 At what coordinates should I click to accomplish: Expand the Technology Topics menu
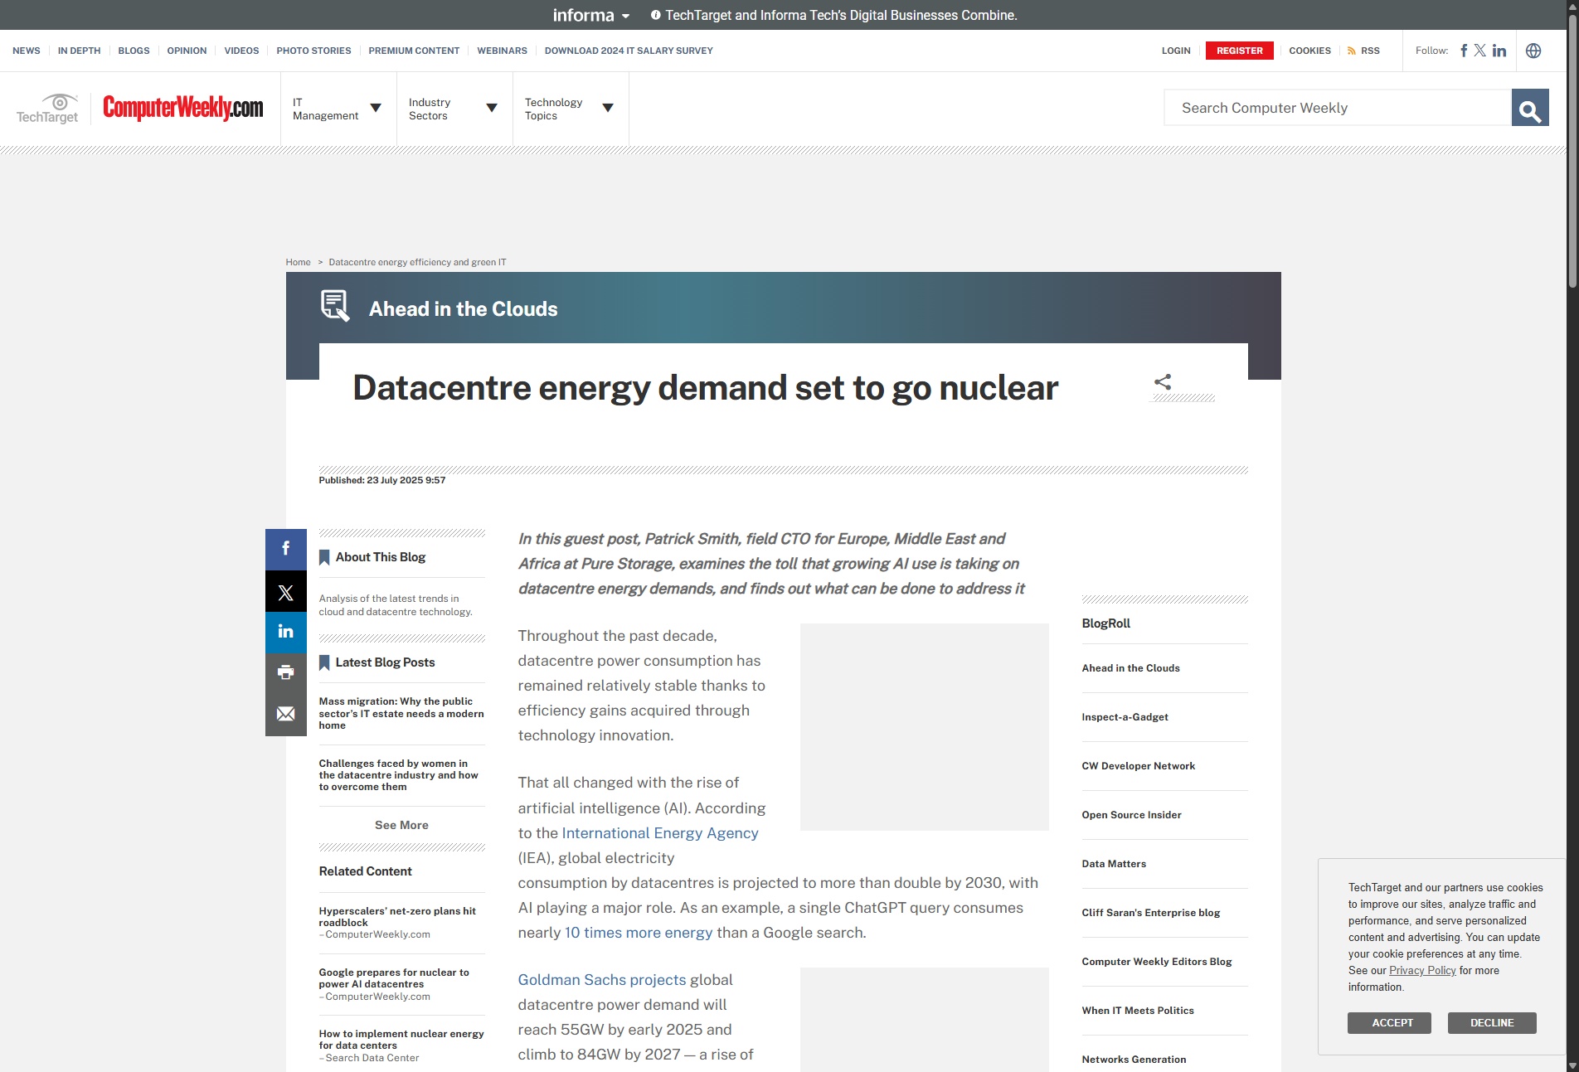(570, 109)
